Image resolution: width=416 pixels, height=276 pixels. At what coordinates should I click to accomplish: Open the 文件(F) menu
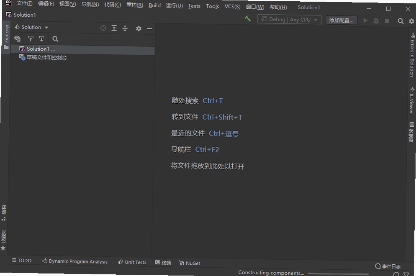[x=24, y=3]
